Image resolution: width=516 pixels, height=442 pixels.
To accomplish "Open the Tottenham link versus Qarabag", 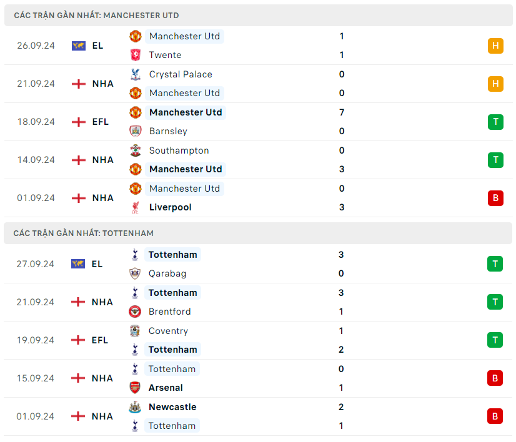I will point(172,255).
